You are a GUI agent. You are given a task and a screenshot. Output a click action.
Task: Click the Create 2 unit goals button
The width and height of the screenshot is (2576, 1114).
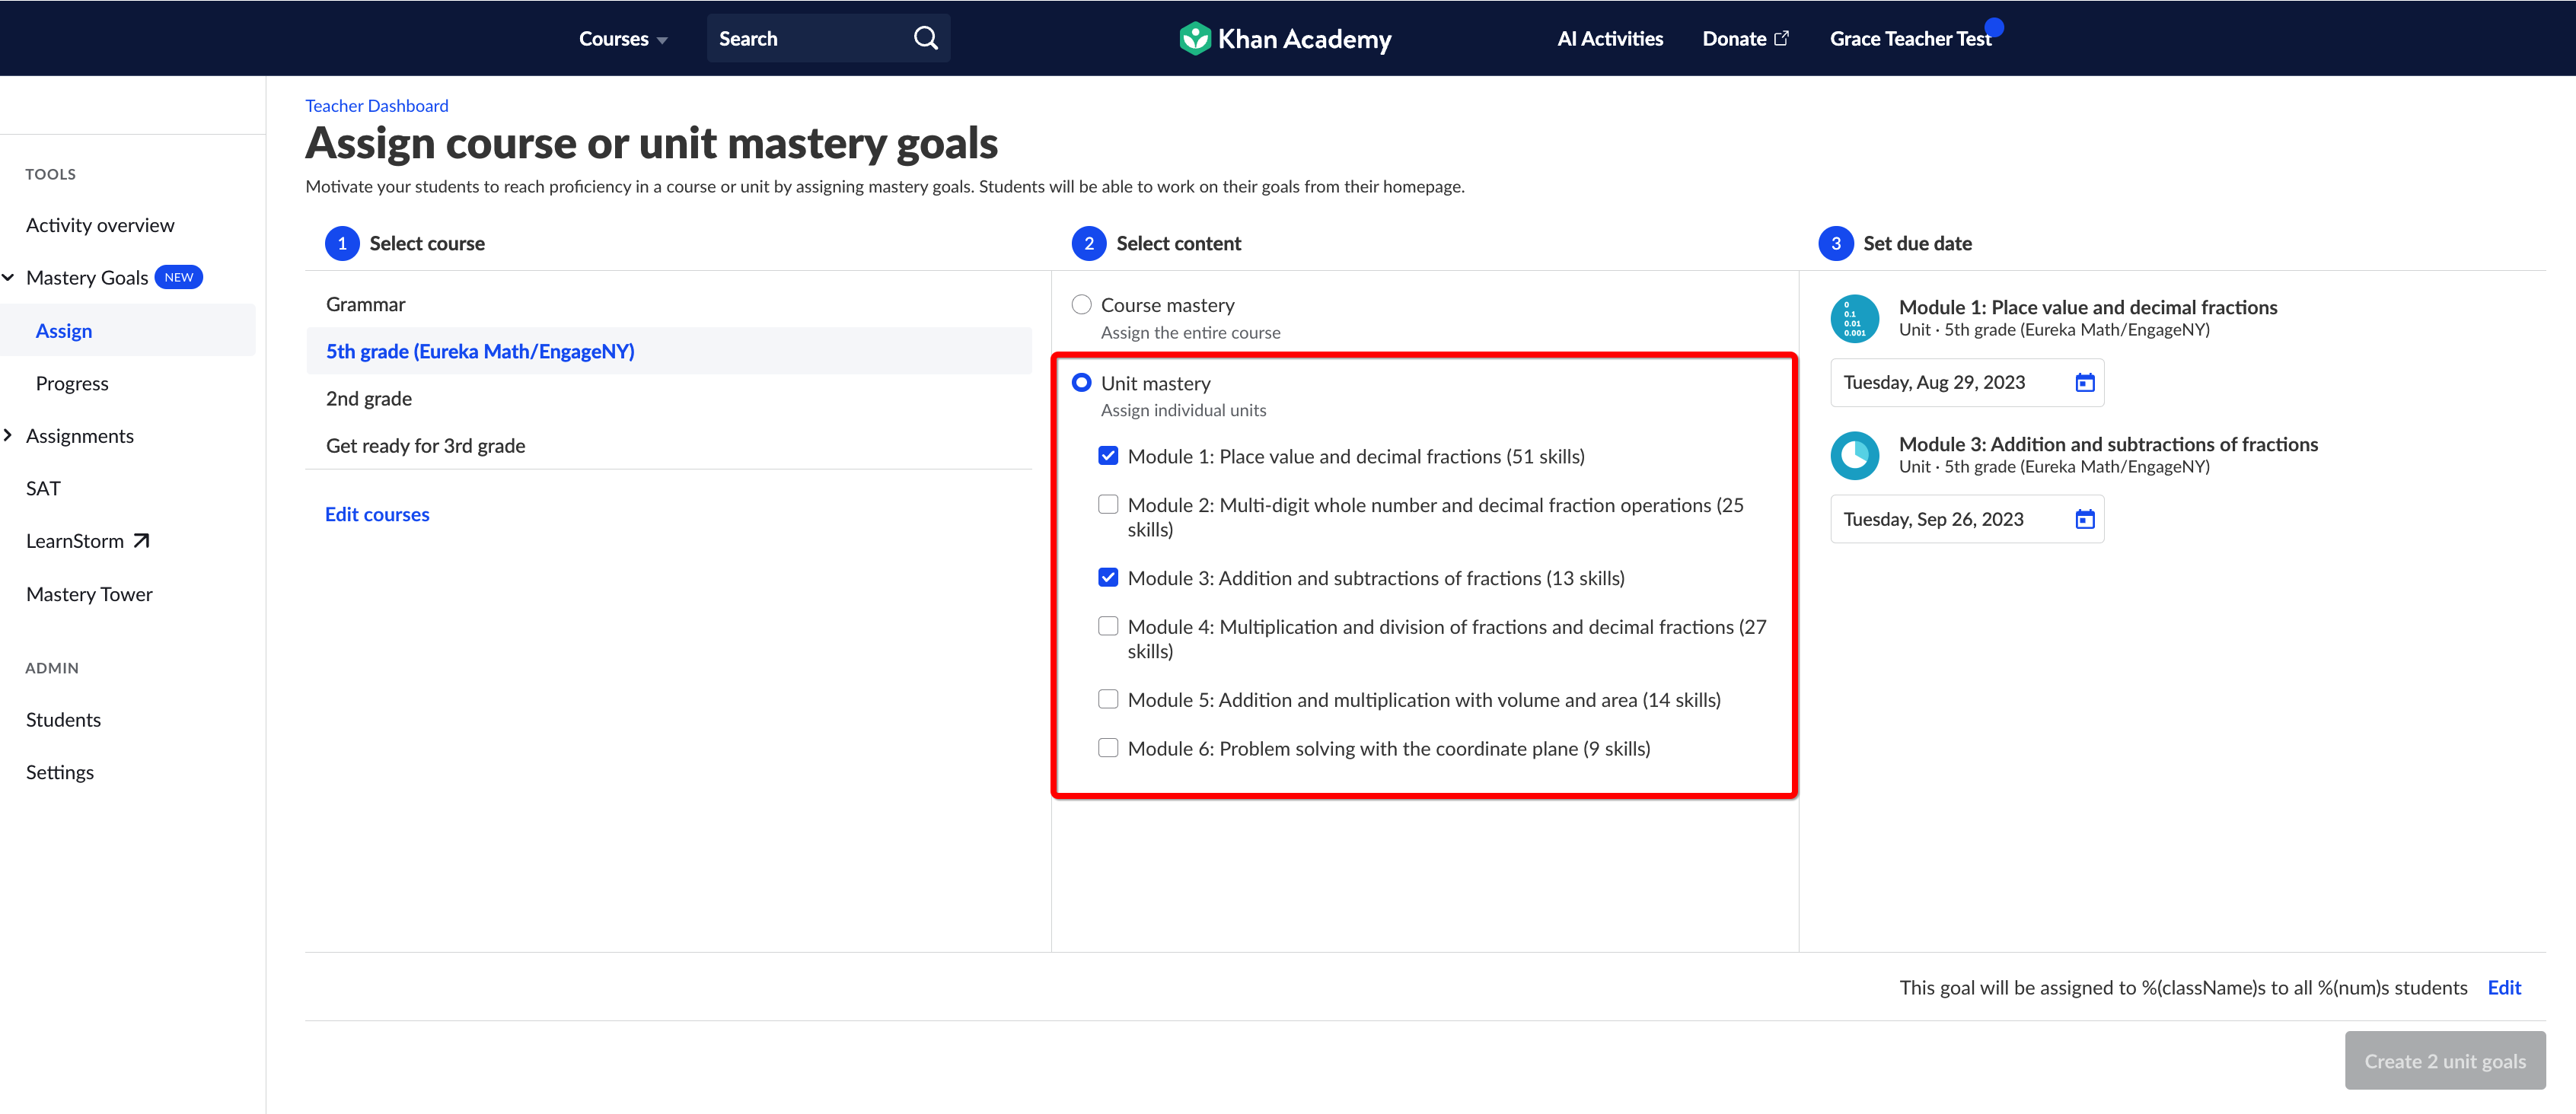pos(2445,1061)
